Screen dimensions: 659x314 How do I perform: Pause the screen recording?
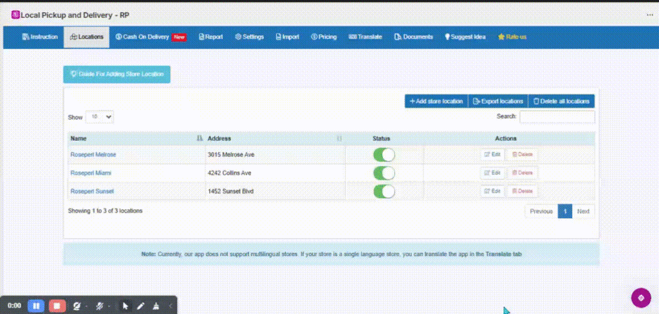coord(36,306)
